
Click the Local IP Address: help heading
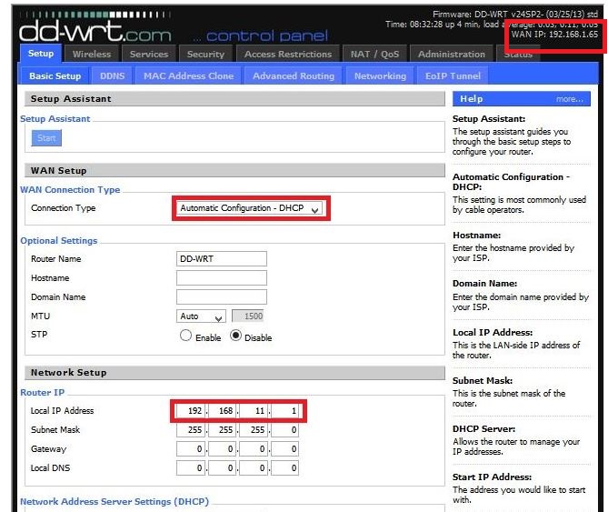tap(493, 333)
